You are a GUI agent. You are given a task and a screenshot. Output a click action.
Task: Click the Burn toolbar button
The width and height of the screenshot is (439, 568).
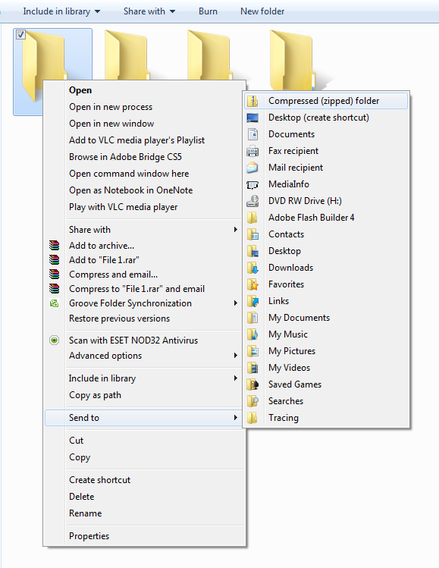click(x=208, y=11)
